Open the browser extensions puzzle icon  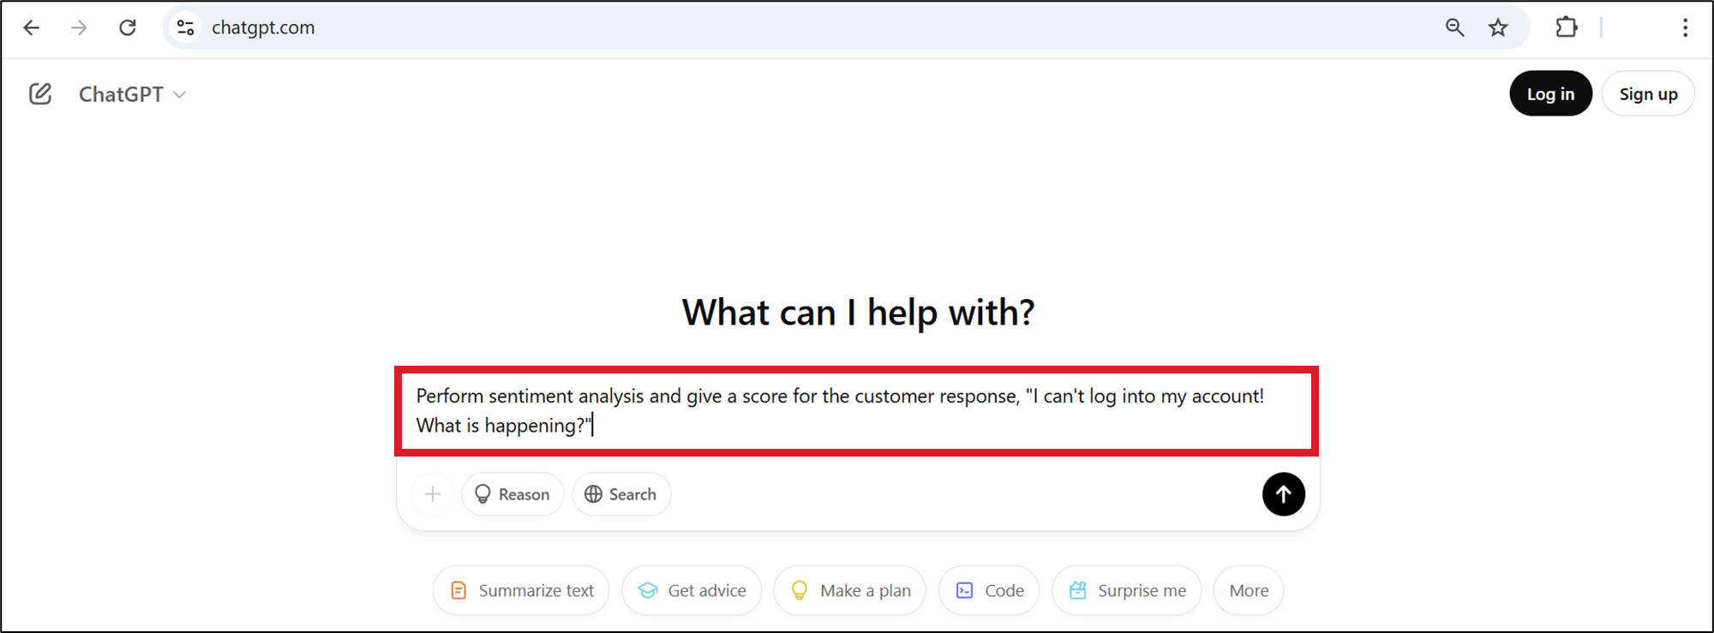pos(1567,27)
